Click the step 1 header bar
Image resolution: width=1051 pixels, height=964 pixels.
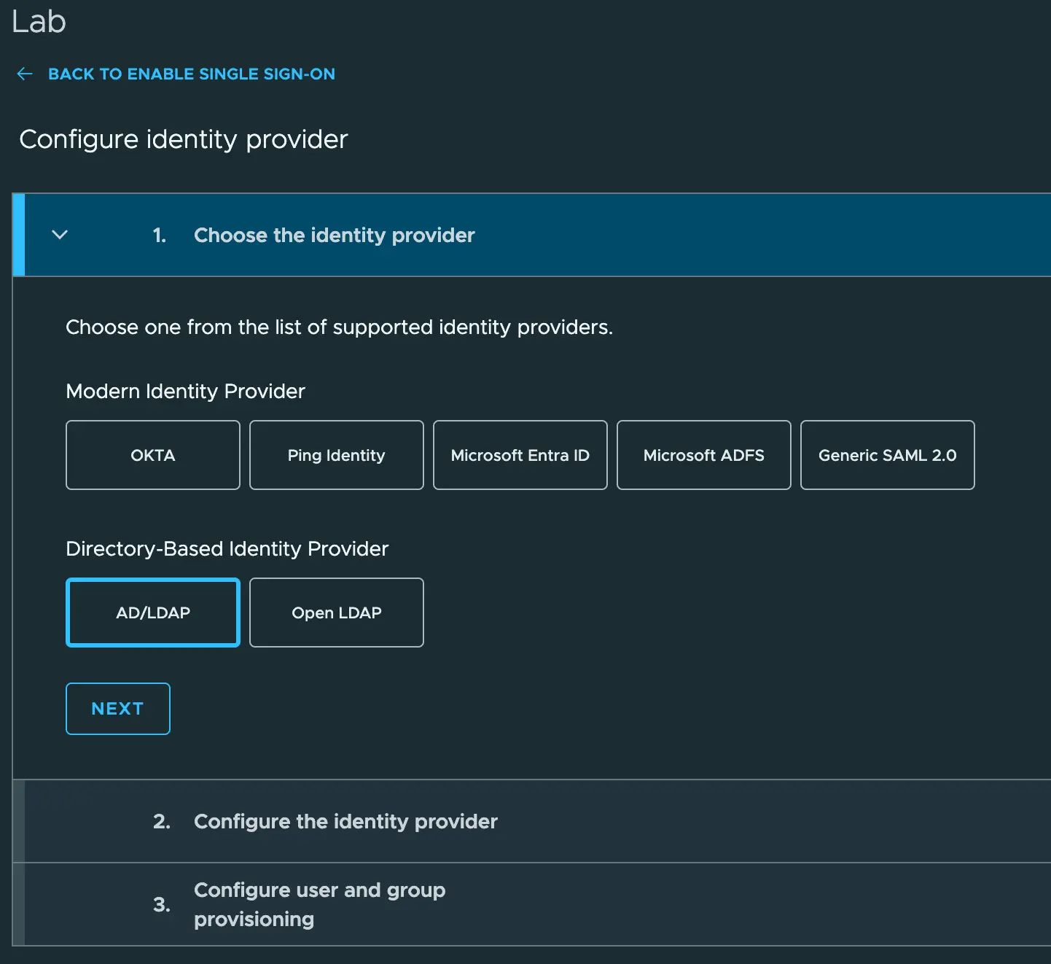click(x=510, y=235)
